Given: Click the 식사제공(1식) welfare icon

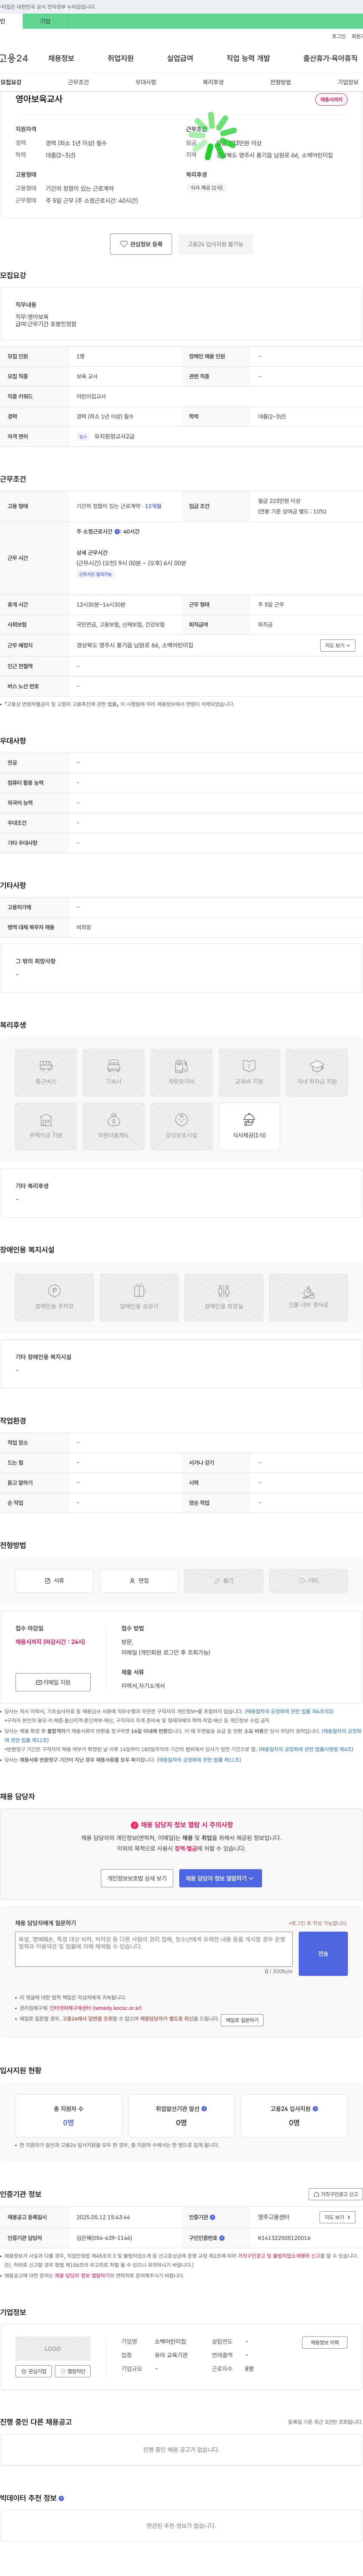Looking at the screenshot, I should coord(249,1126).
